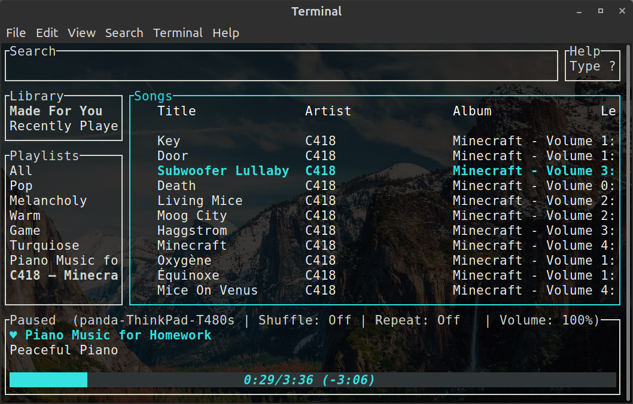Viewport: 633px width, 404px height.
Task: Click the Songs panel title
Action: (153, 96)
